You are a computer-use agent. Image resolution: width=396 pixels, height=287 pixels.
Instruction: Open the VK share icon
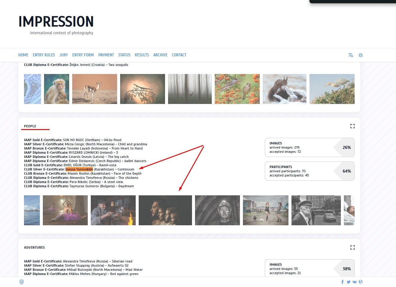coord(355,282)
